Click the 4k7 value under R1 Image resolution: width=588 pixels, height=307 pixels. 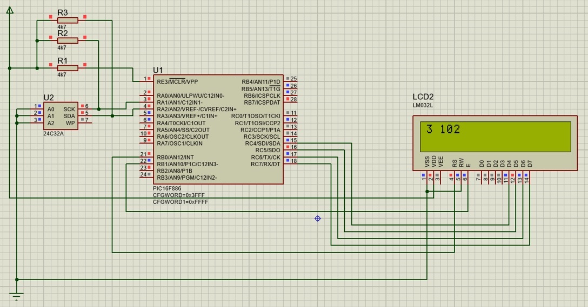pyautogui.click(x=62, y=75)
